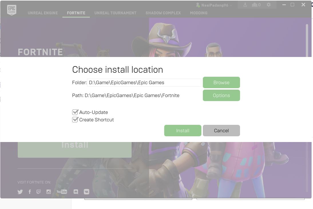Image resolution: width=313 pixels, height=209 pixels.
Task: Open install Options button
Action: (221, 95)
